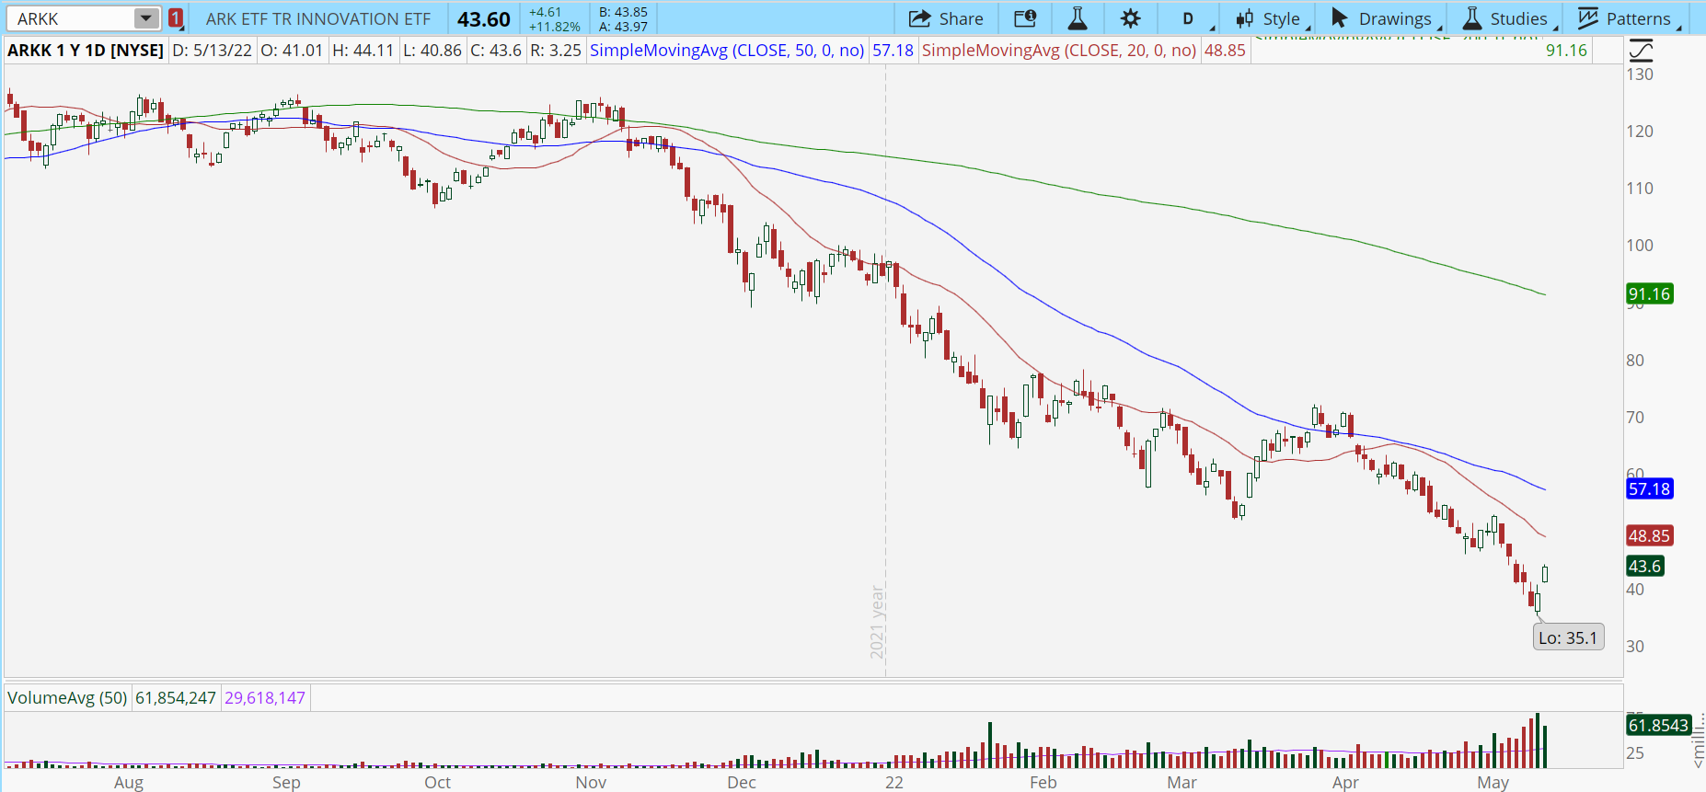Screen dimensions: 1706x792
Task: Click the average volume value 29,618,147
Action: 265,698
